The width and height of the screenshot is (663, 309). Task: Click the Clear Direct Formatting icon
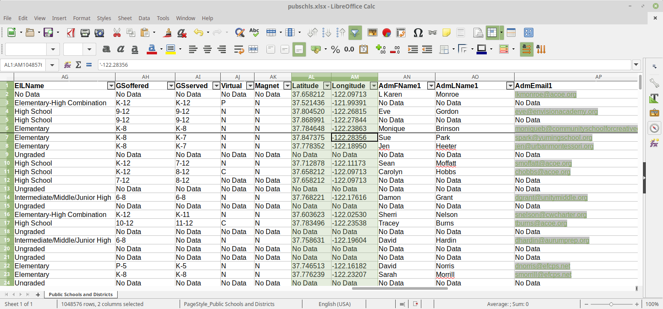[182, 33]
